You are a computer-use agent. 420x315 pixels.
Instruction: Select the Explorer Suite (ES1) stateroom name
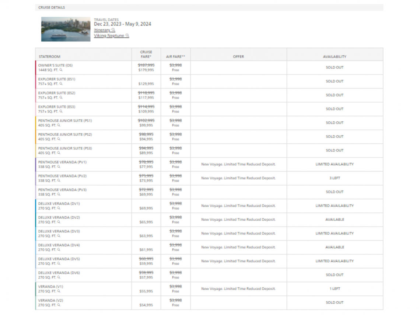[x=56, y=79]
